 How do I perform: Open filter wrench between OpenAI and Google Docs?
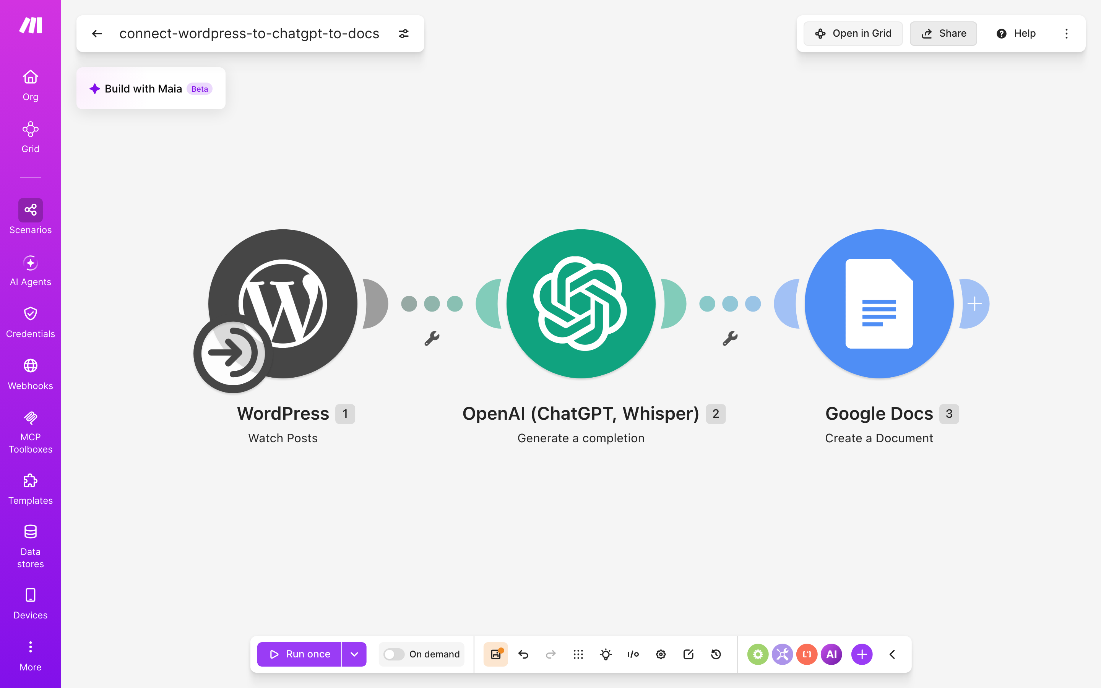tap(730, 338)
